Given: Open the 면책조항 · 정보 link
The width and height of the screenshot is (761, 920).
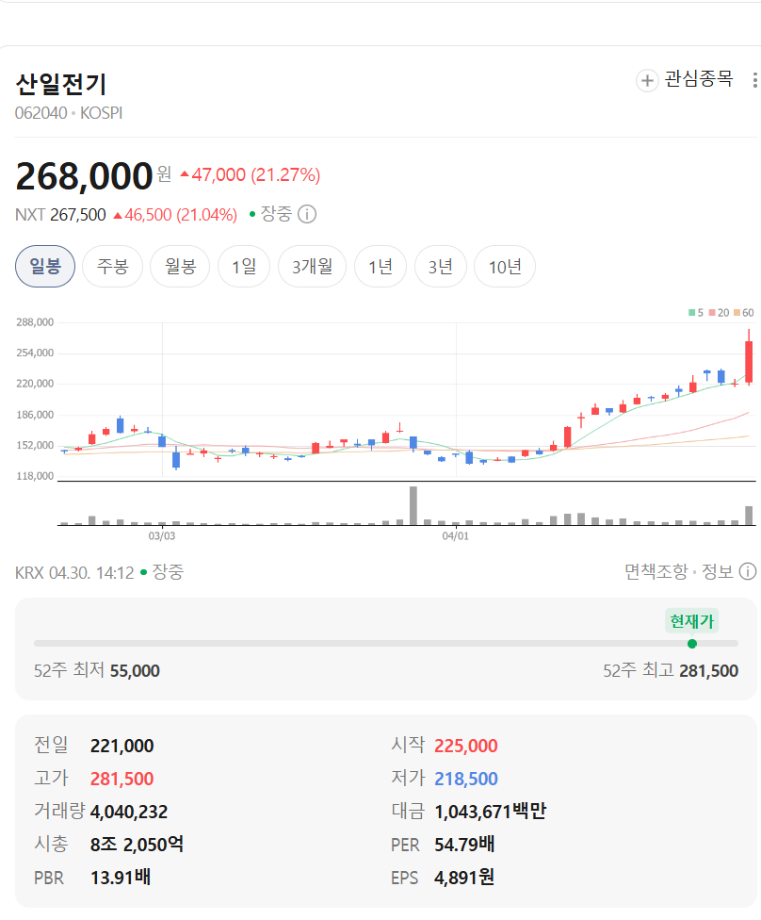Looking at the screenshot, I should point(679,571).
